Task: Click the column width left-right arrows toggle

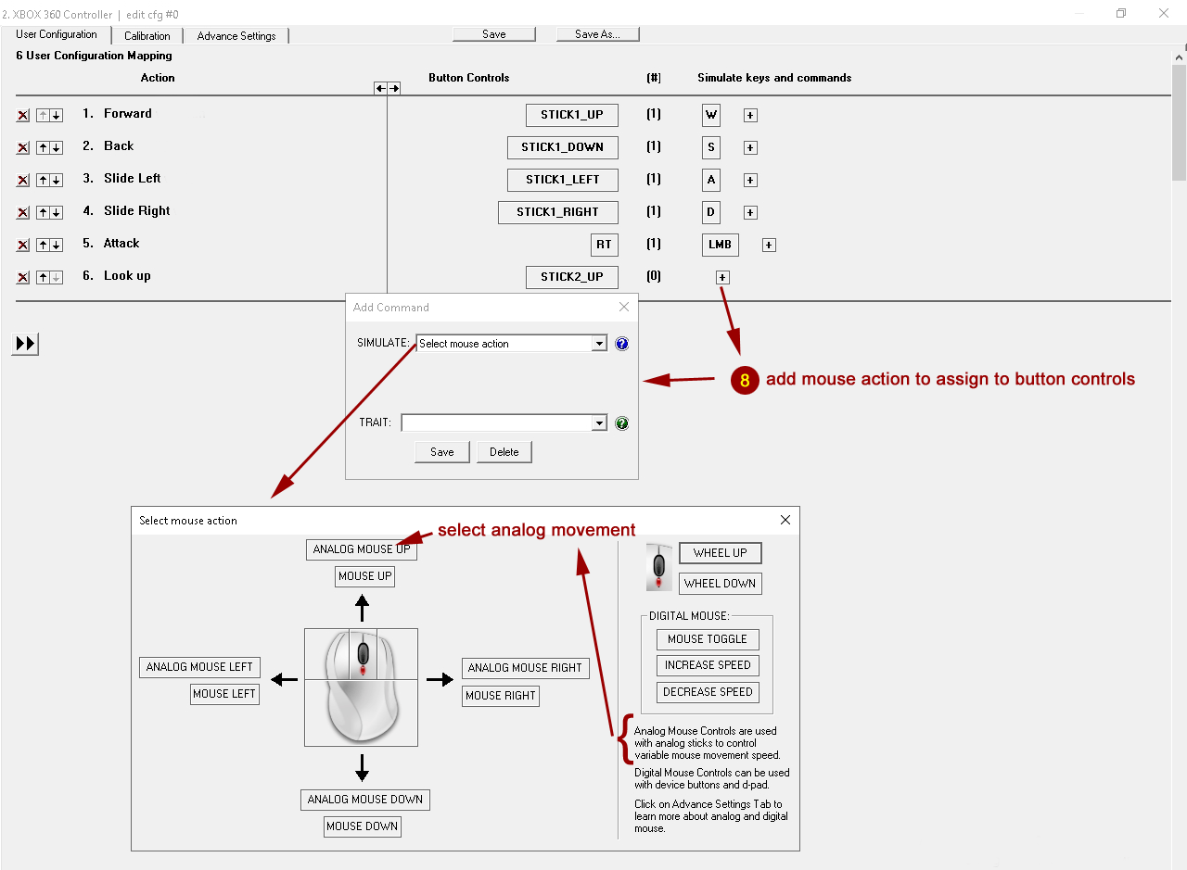Action: pos(387,88)
